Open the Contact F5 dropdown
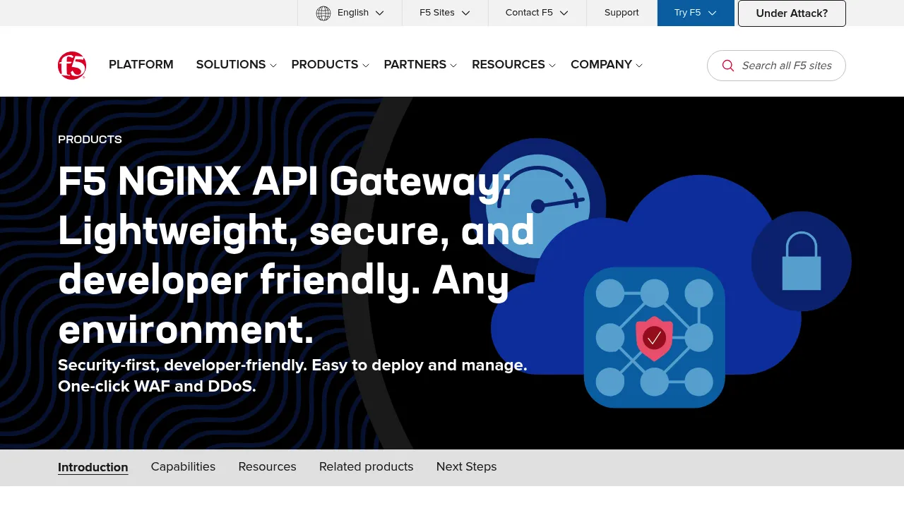The image size is (904, 508). tap(537, 13)
